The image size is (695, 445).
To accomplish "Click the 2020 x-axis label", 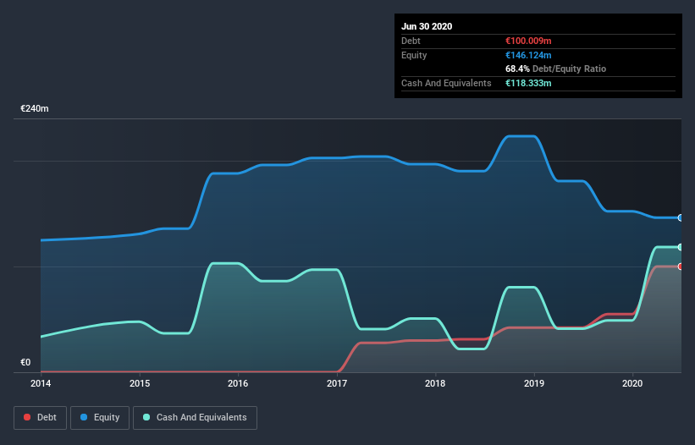I will point(632,383).
